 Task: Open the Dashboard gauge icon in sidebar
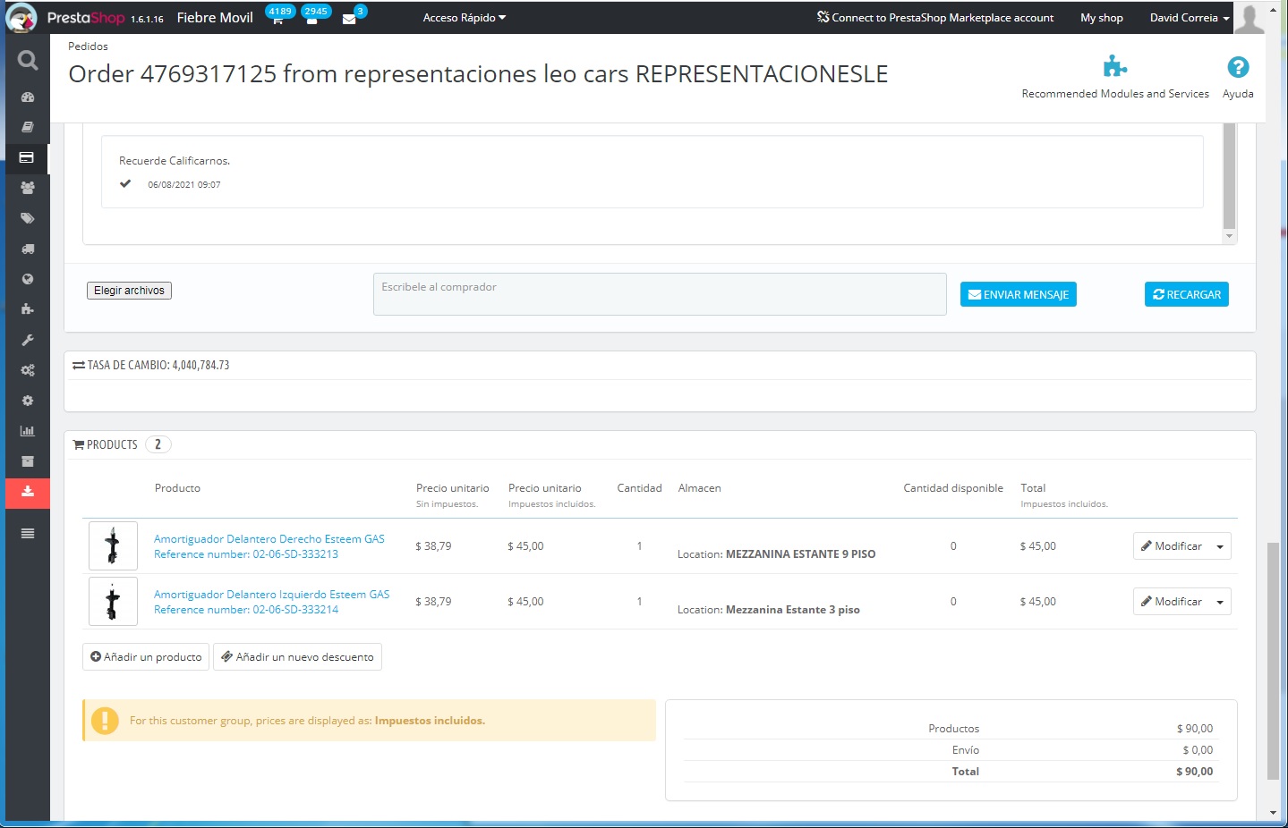click(28, 97)
